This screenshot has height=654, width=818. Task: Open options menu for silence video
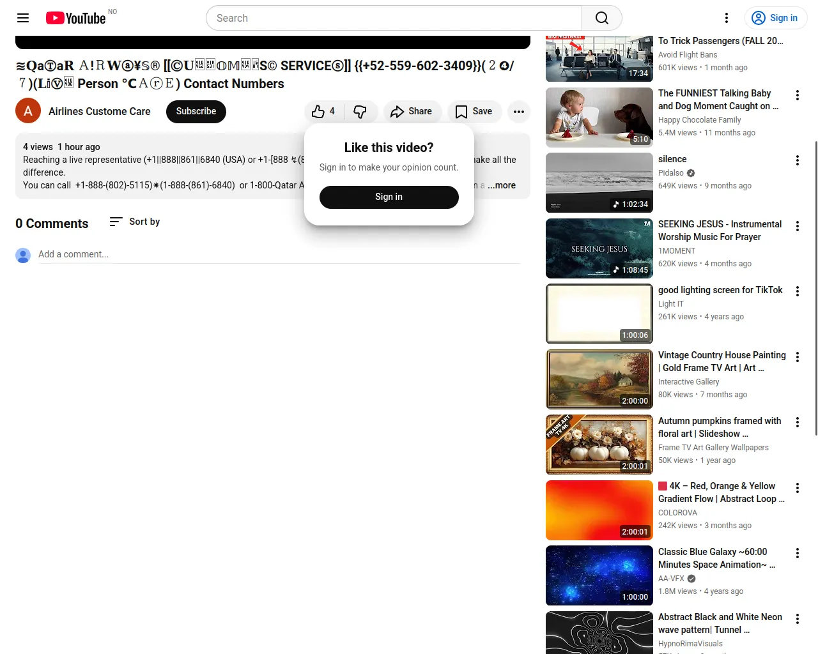click(x=797, y=160)
